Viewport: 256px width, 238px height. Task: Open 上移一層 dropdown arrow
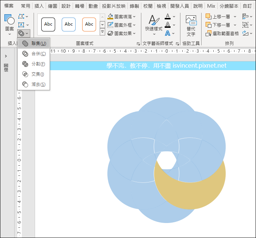click(235, 16)
